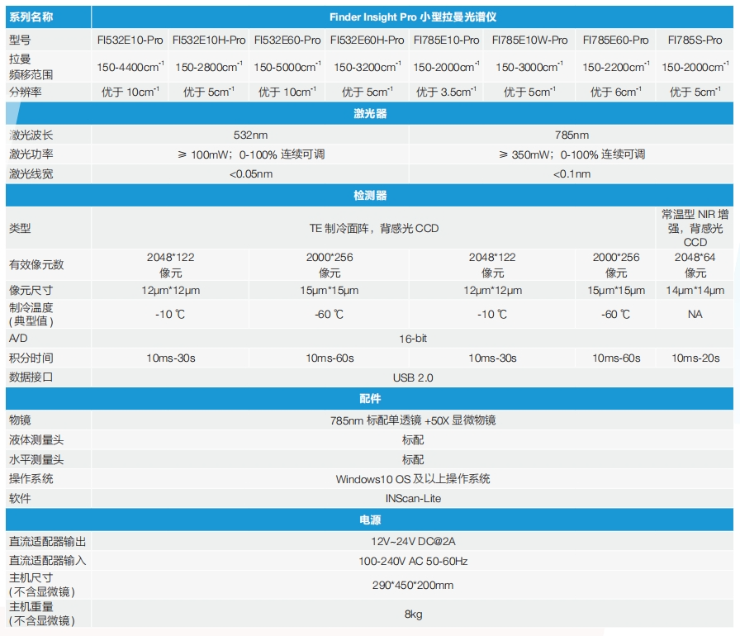This screenshot has width=740, height=636.
Task: Select the 配件 section header bar
Action: click(x=370, y=399)
